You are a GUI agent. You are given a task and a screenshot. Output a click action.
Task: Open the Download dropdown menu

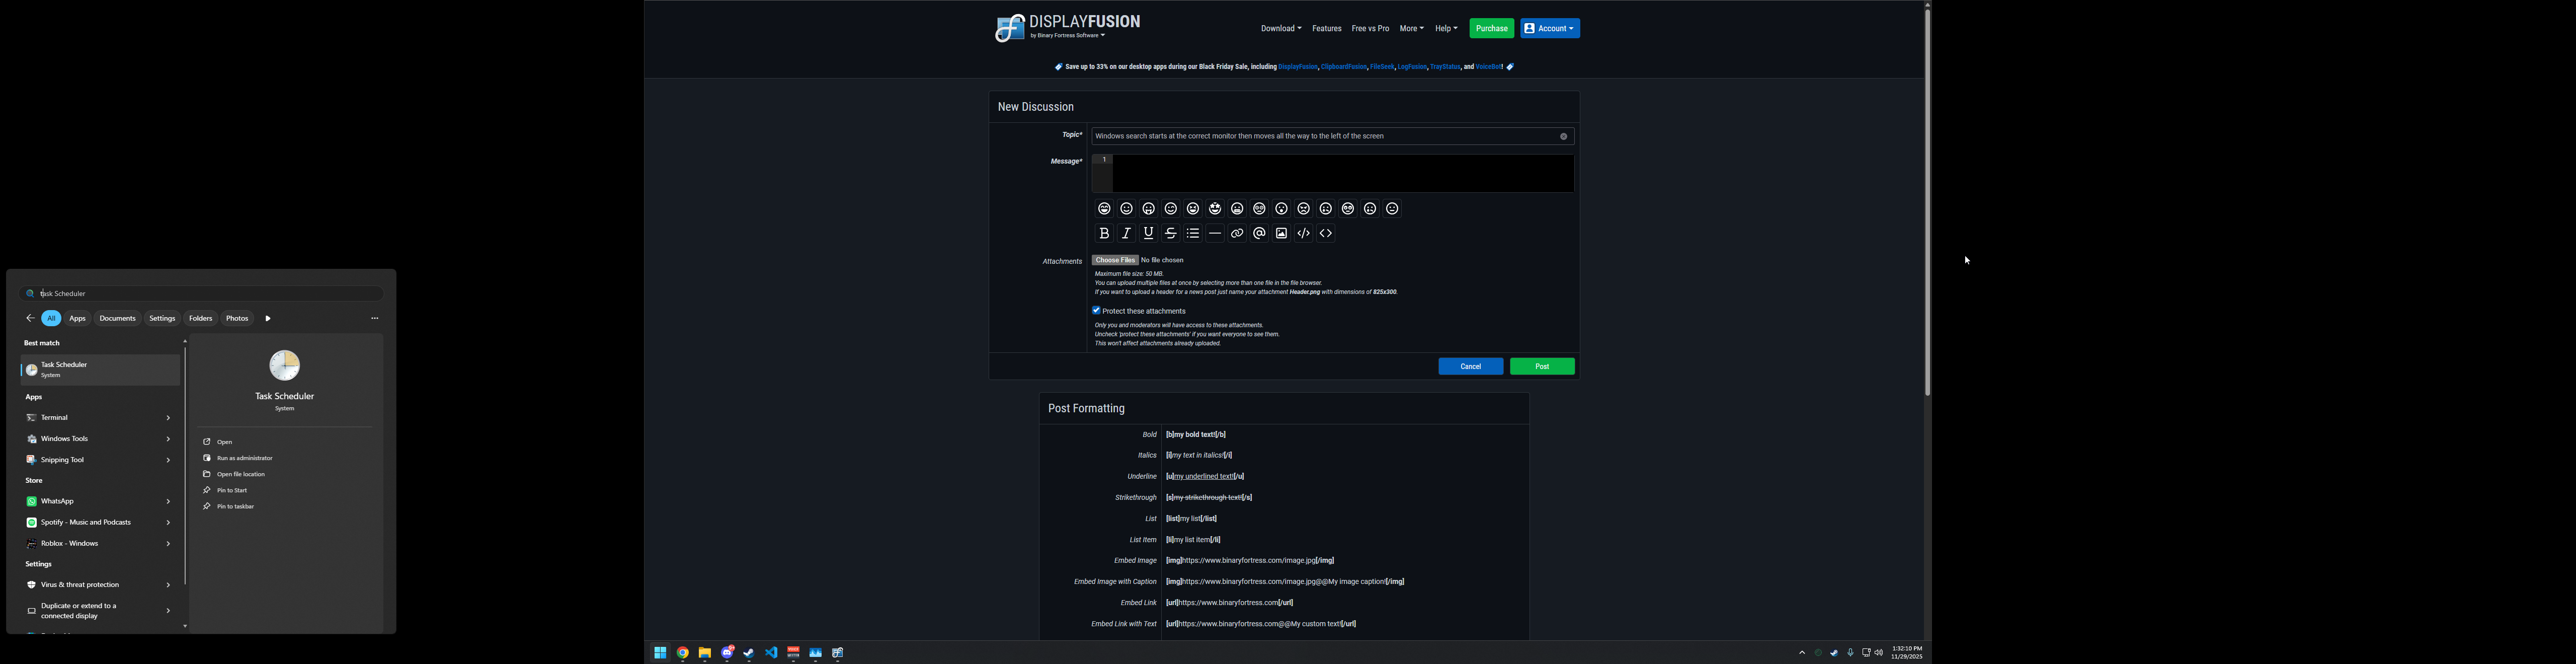click(x=1280, y=29)
